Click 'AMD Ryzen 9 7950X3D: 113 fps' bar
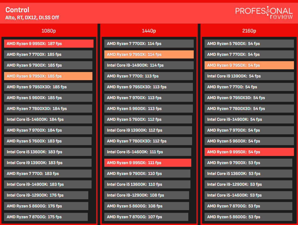Screen dimensions: 298x225 pyautogui.click(x=149, y=87)
